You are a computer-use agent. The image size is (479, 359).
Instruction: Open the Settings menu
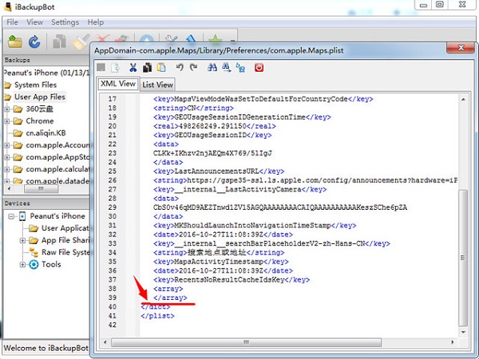click(x=65, y=22)
